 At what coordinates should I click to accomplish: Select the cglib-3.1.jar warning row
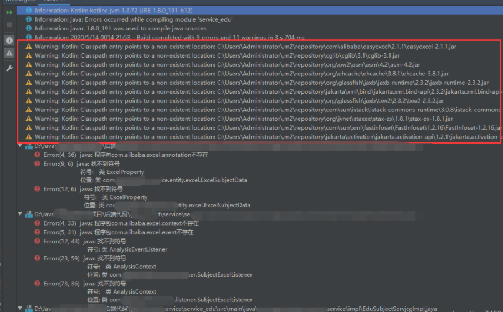tap(259, 55)
